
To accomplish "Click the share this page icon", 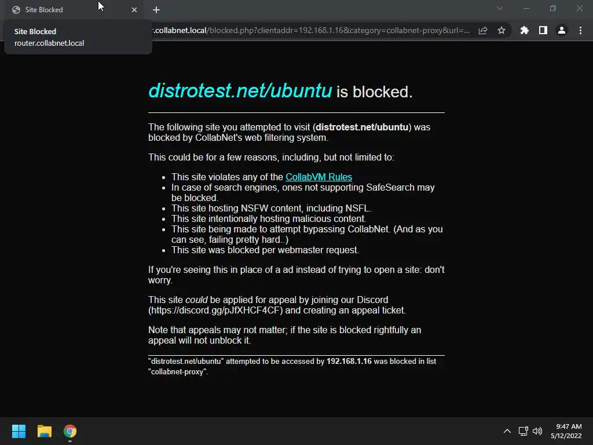I will pos(483,31).
